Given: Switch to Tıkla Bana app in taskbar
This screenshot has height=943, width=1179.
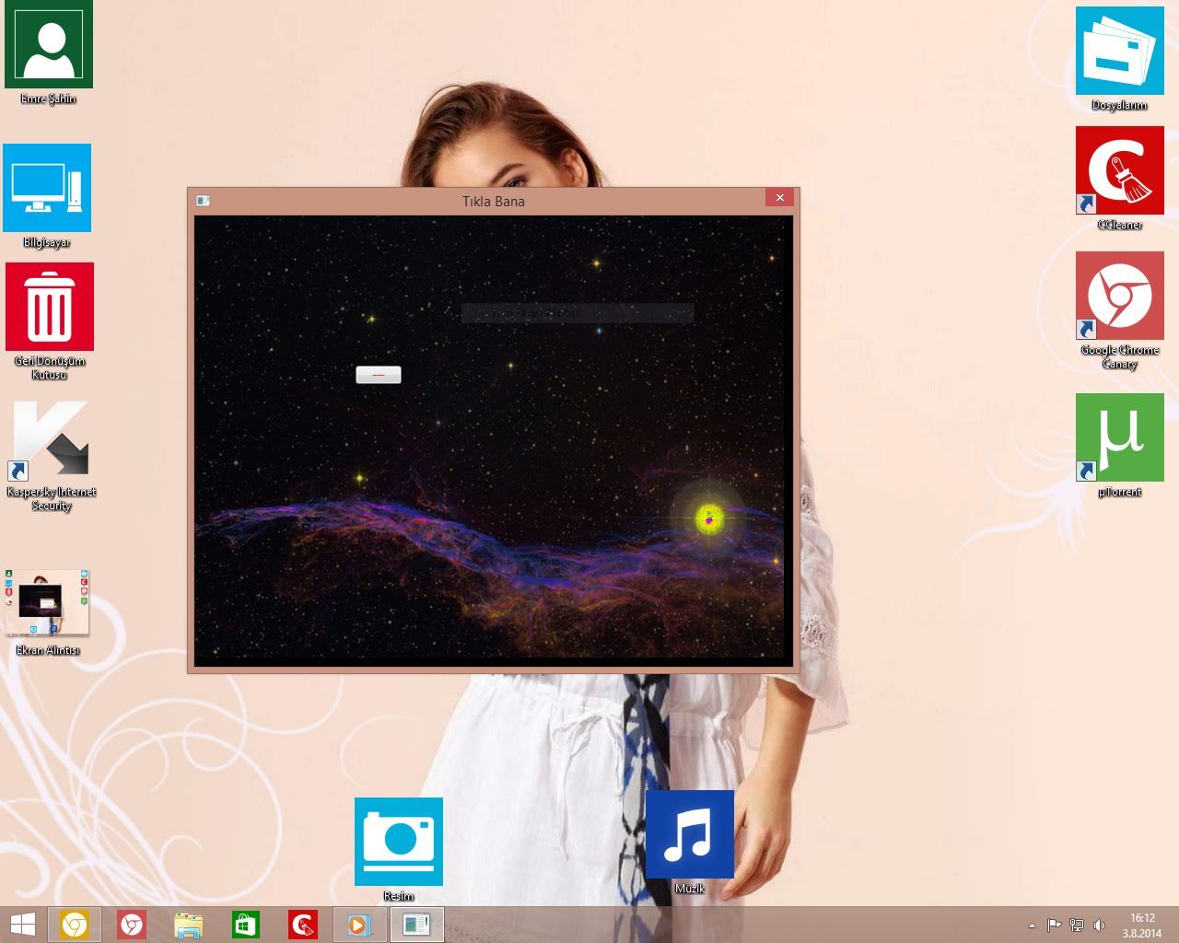Looking at the screenshot, I should tap(417, 925).
